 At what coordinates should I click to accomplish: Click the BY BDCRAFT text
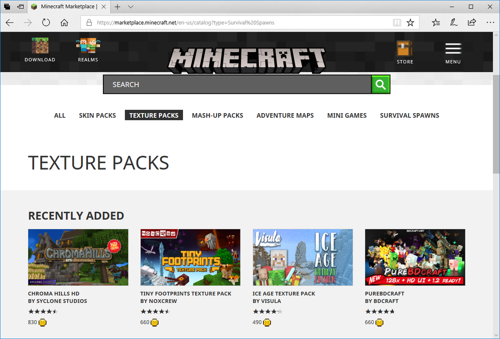click(382, 301)
